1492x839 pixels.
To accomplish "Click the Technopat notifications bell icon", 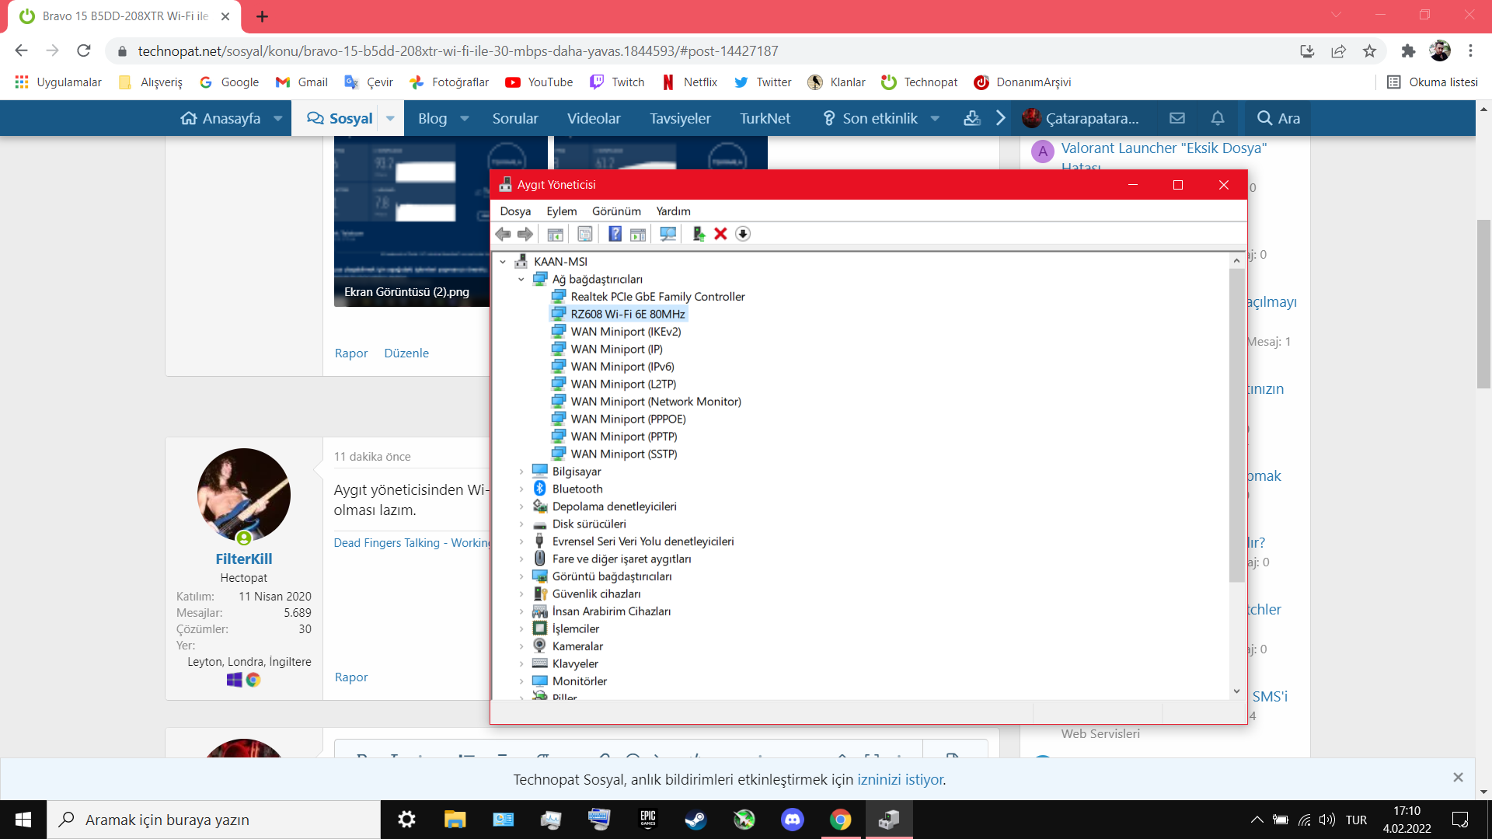I will point(1218,118).
